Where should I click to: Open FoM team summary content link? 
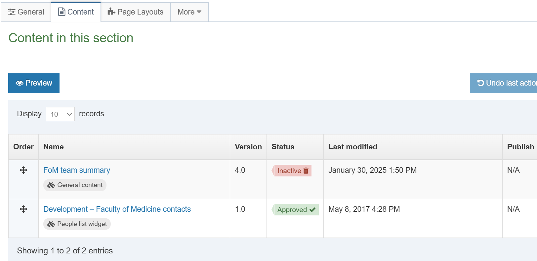coord(77,170)
